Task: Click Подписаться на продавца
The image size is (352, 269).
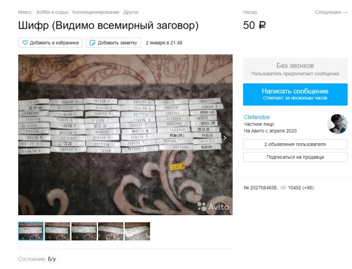Action: [x=295, y=157]
